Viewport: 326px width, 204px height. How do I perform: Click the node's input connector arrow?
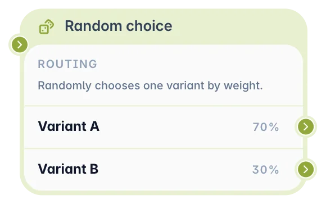[20, 44]
